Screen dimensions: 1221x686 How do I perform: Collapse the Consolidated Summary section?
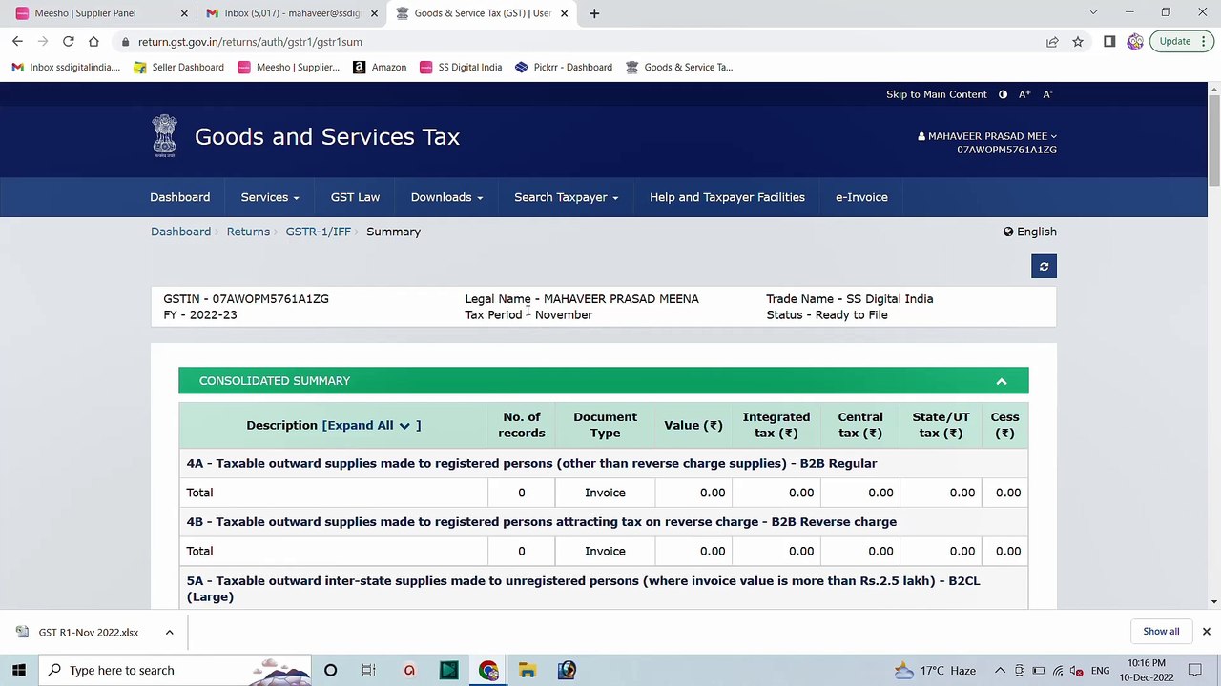(x=1002, y=381)
